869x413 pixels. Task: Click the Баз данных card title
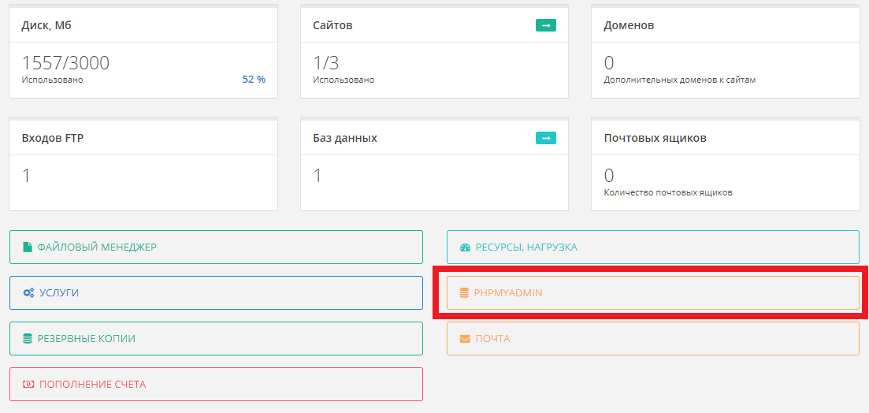(345, 138)
